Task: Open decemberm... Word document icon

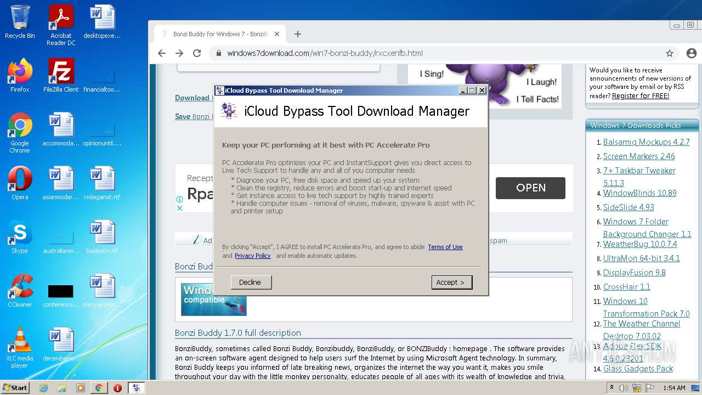Action: pyautogui.click(x=61, y=345)
